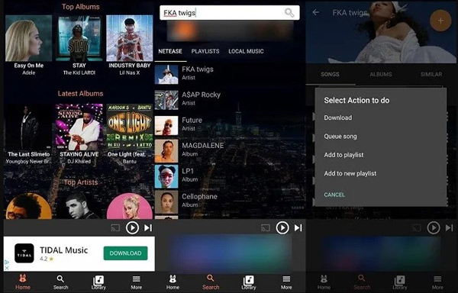Viewport: 458px width, 293px height.
Task: Click the TIDAL app logo in the ad
Action: point(24,253)
